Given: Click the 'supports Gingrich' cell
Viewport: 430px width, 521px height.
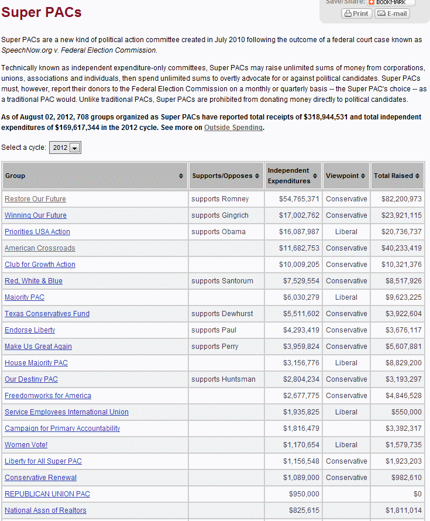Looking at the screenshot, I should click(226, 215).
